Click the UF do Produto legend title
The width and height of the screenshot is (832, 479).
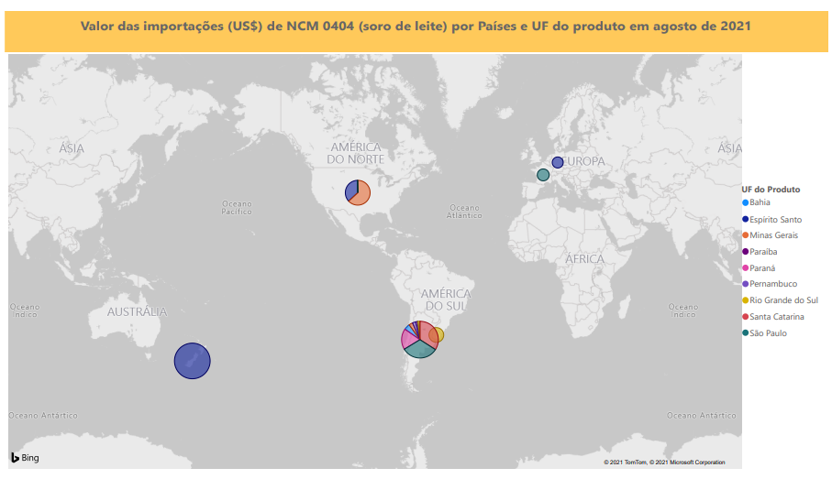[x=771, y=190]
